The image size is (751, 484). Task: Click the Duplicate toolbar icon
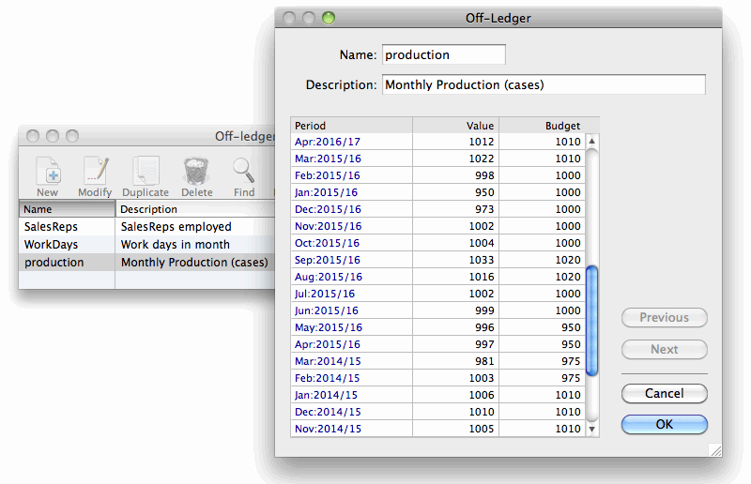click(x=146, y=171)
